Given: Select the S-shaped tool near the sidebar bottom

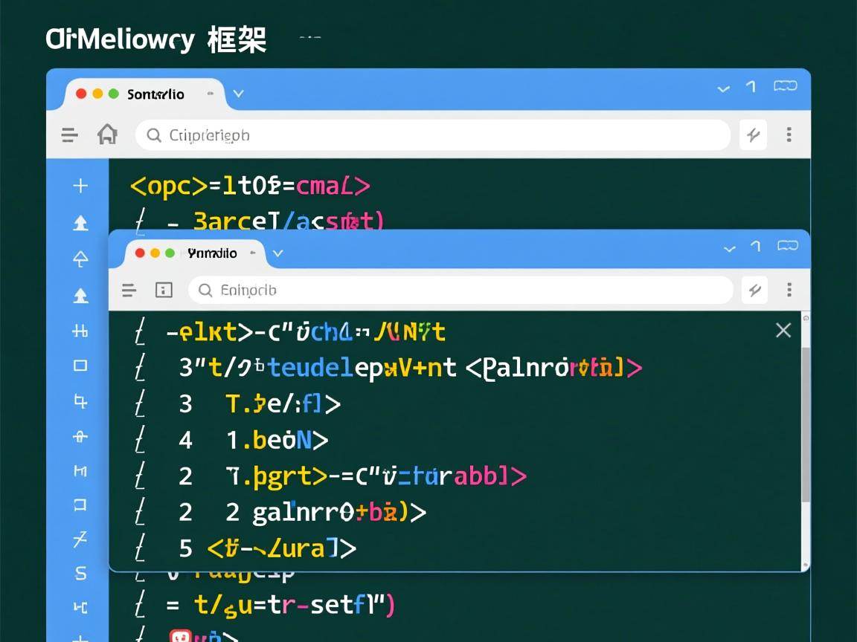Looking at the screenshot, I should coord(80,573).
